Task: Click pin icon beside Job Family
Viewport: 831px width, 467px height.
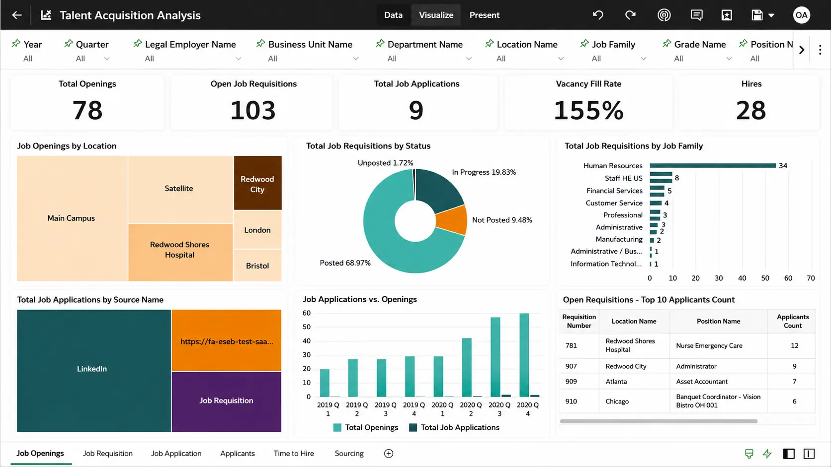Action: click(x=584, y=44)
